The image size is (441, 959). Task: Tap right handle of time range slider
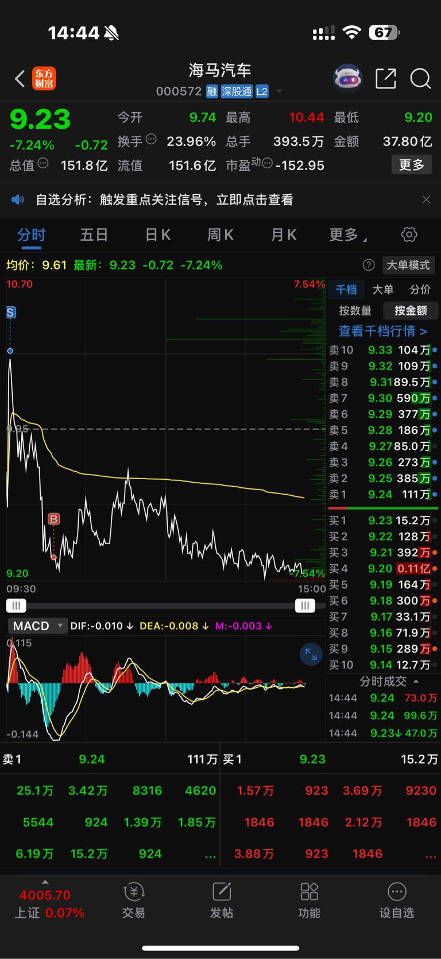pyautogui.click(x=305, y=606)
